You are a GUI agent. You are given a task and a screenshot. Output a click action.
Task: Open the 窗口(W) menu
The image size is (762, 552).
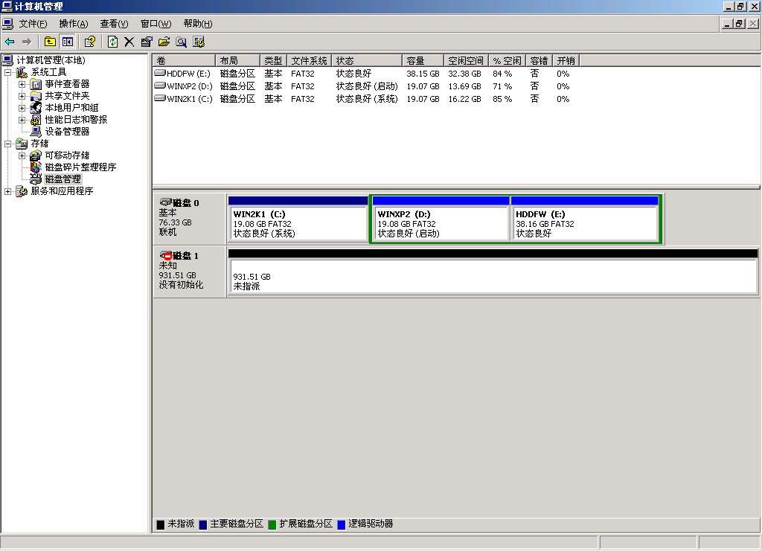[156, 24]
